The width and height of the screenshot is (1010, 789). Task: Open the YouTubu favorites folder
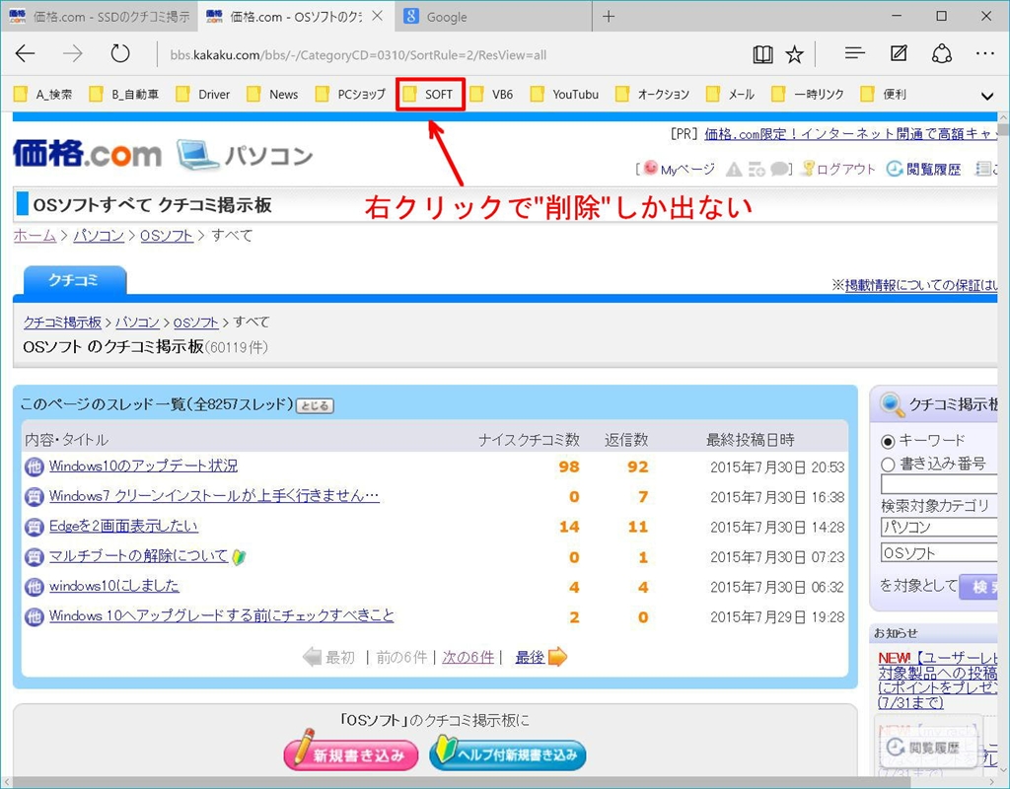click(x=564, y=95)
